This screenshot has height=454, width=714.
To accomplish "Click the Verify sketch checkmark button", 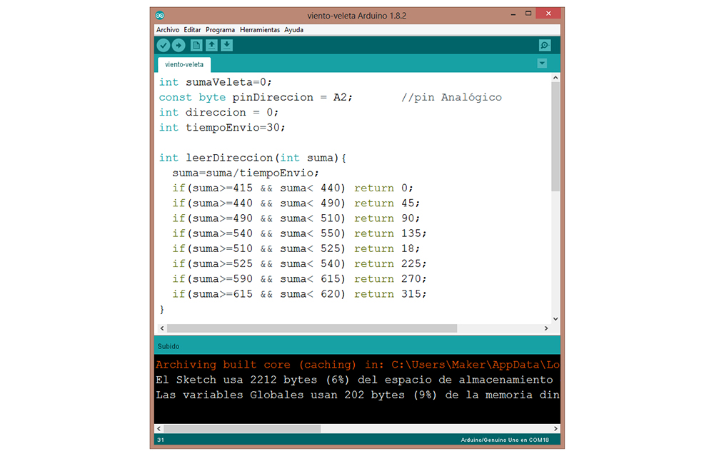I will coord(164,46).
